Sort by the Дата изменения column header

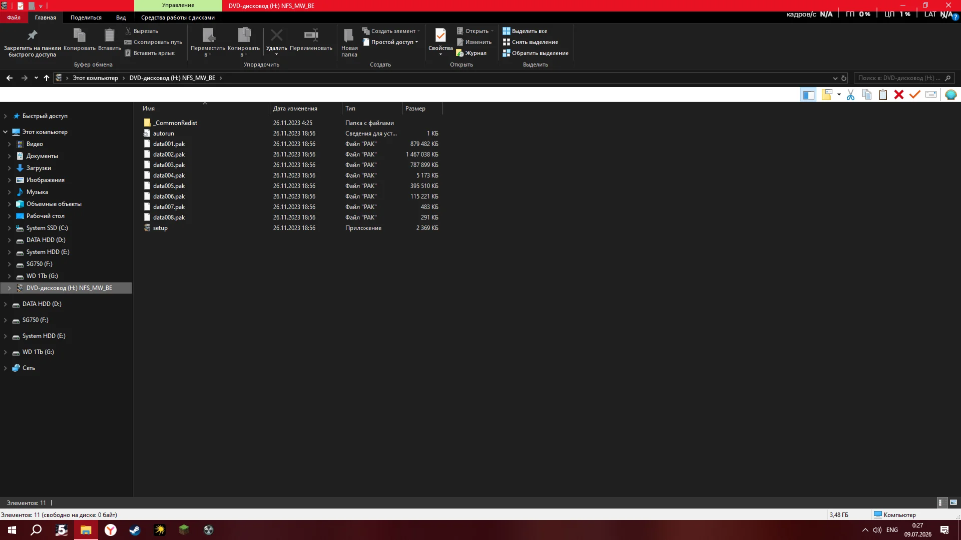coord(306,108)
